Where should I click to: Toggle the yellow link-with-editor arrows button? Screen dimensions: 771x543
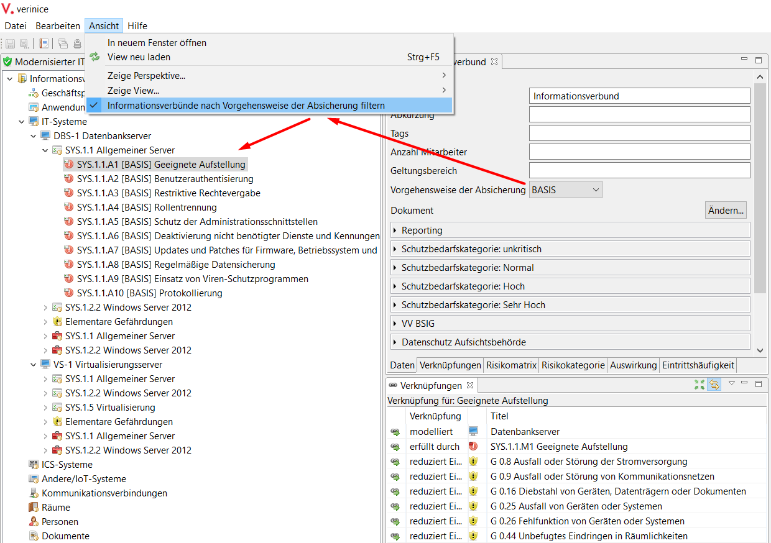(714, 385)
